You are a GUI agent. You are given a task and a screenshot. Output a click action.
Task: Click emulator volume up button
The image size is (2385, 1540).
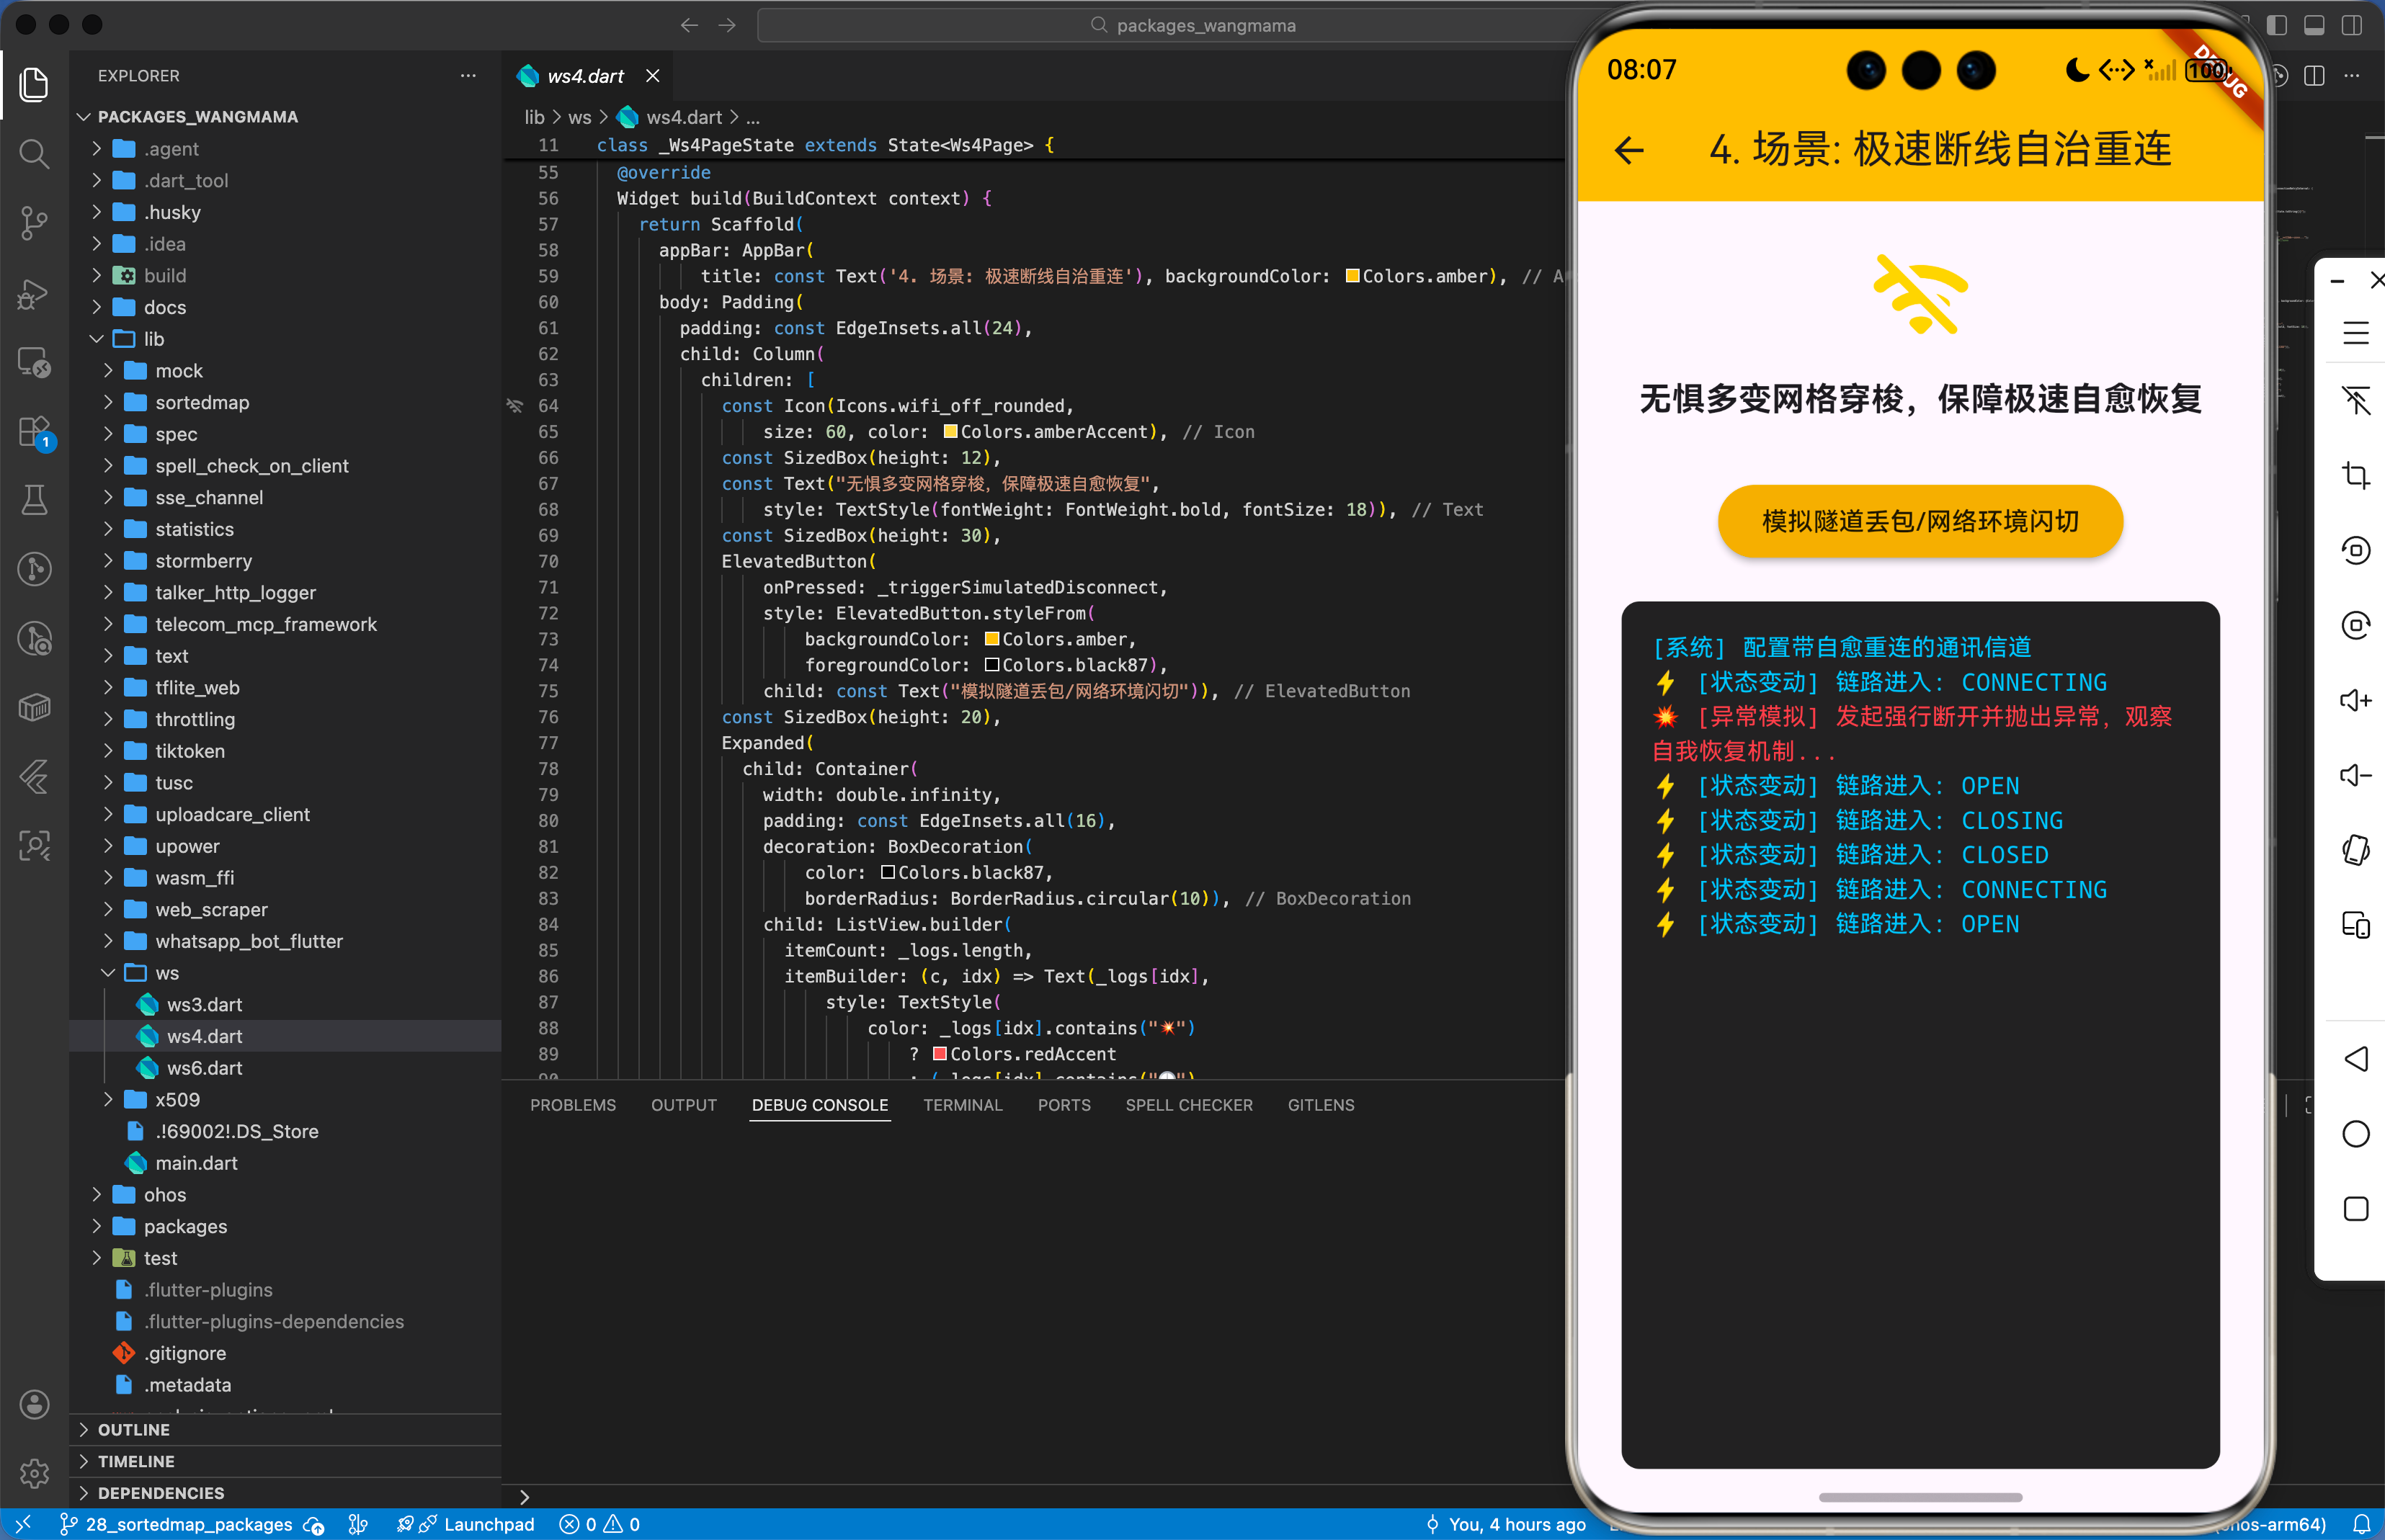coord(2355,700)
